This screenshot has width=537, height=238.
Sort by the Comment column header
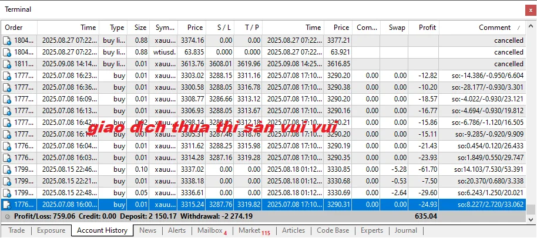(482, 28)
